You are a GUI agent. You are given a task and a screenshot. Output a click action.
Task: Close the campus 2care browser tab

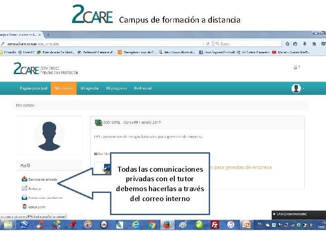39,35
